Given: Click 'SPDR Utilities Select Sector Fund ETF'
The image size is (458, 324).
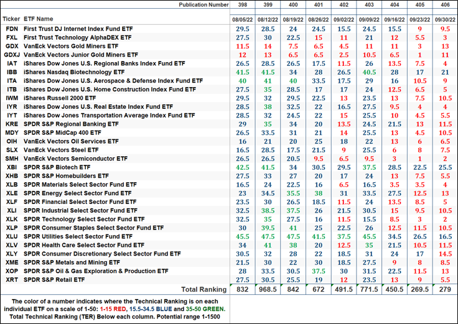Looking at the screenshot, I should [x=78, y=236].
